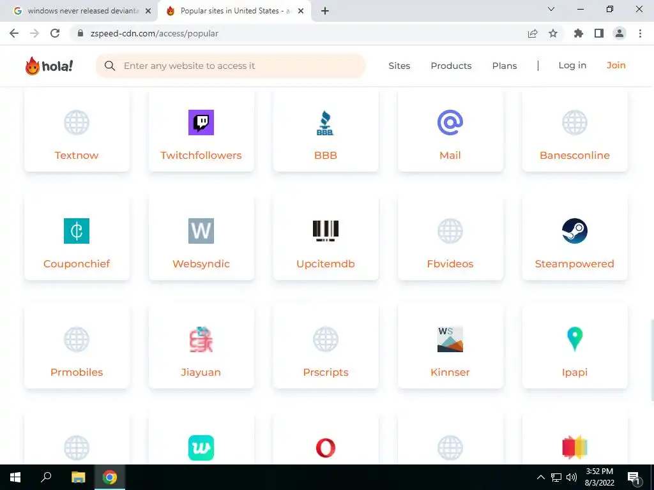Image resolution: width=654 pixels, height=490 pixels.
Task: Open Windows taskbar search
Action: 46,477
